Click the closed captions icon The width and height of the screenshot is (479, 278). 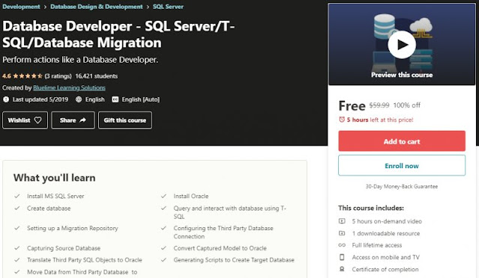[115, 99]
